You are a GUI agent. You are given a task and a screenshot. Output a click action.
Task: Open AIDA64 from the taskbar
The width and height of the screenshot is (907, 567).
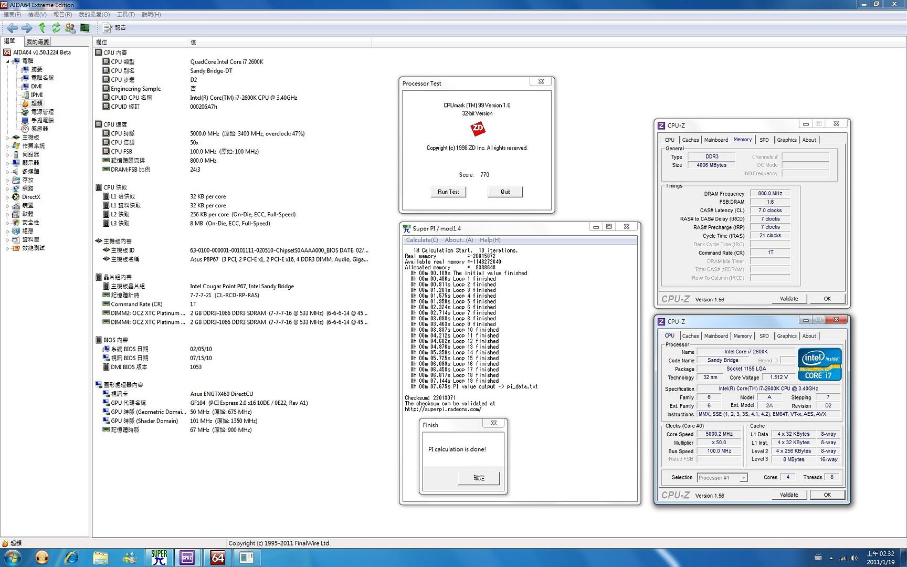point(217,558)
